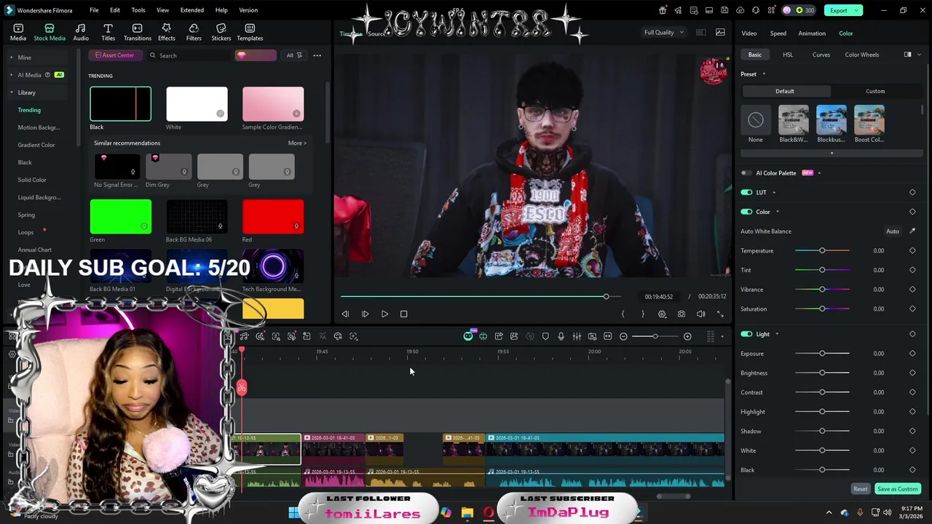Open the Audio library icon
Screen dimensions: 932x524
click(81, 28)
